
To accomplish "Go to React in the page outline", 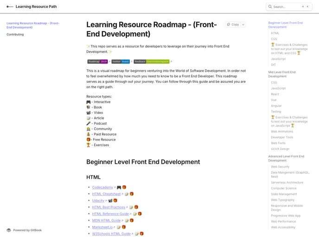I will [275, 94].
